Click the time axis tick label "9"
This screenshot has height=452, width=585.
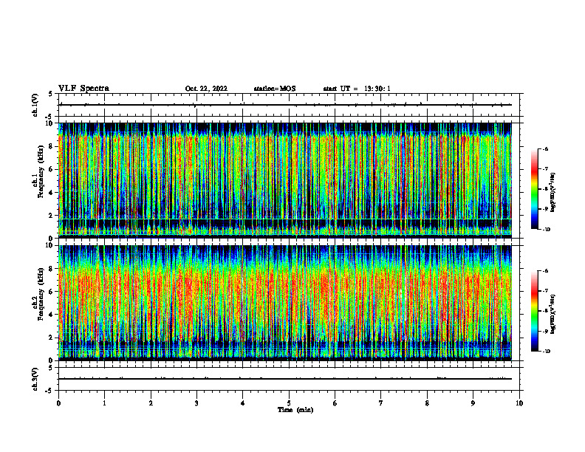pyautogui.click(x=473, y=403)
